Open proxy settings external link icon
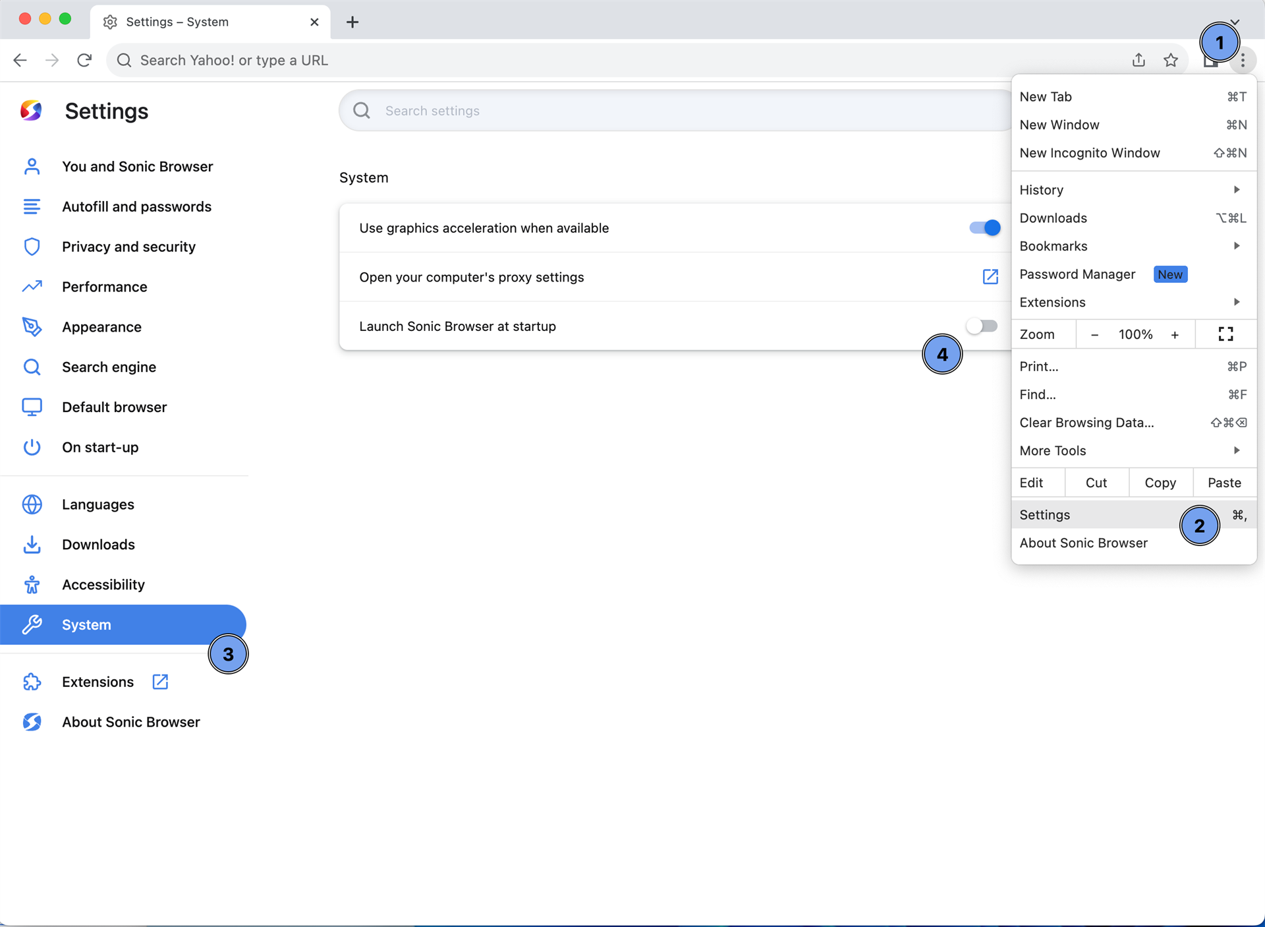The height and width of the screenshot is (927, 1265). (990, 277)
